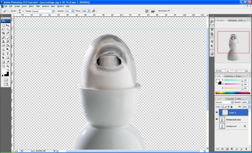Open the Window menu
This screenshot has width=252, height=153.
(60, 6)
